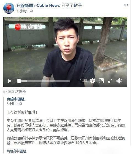Screen dimensions: 133x154
Task: Open the 有線中國組 page link
Action: [x=16, y=99]
